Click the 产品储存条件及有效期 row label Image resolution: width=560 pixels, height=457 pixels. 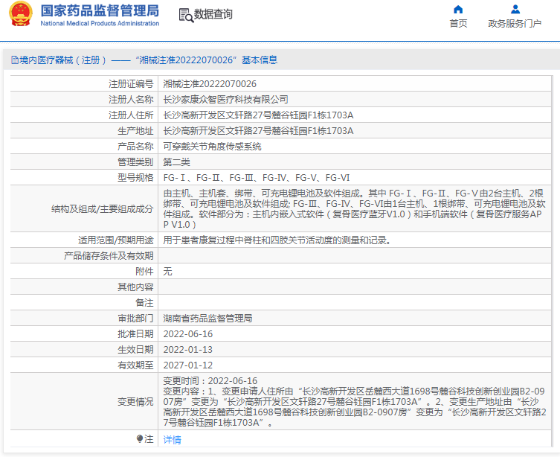109,256
